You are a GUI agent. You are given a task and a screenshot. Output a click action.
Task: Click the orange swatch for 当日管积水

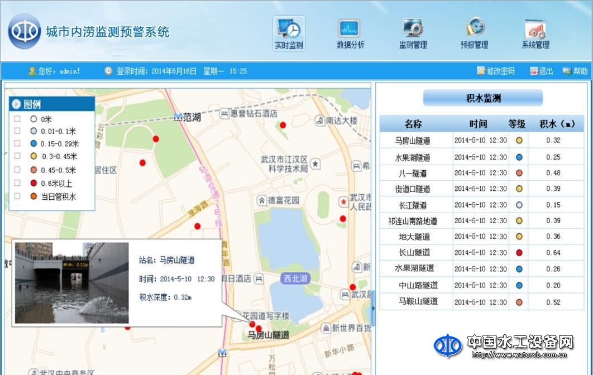pos(32,196)
